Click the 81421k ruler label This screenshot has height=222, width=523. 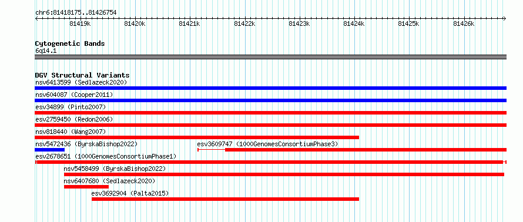coord(190,23)
